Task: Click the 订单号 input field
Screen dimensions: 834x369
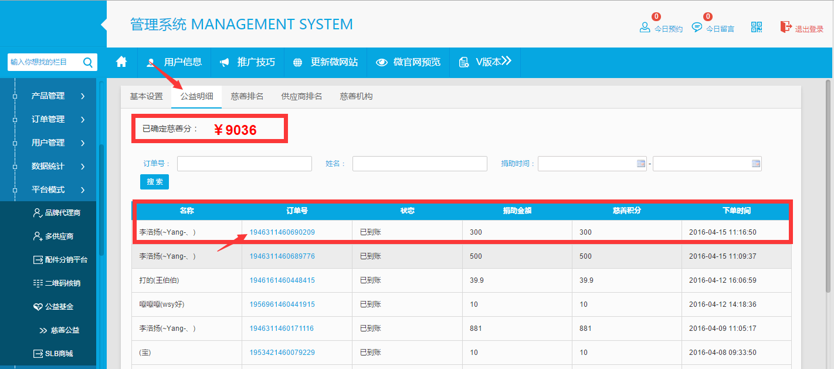Action: pyautogui.click(x=244, y=164)
